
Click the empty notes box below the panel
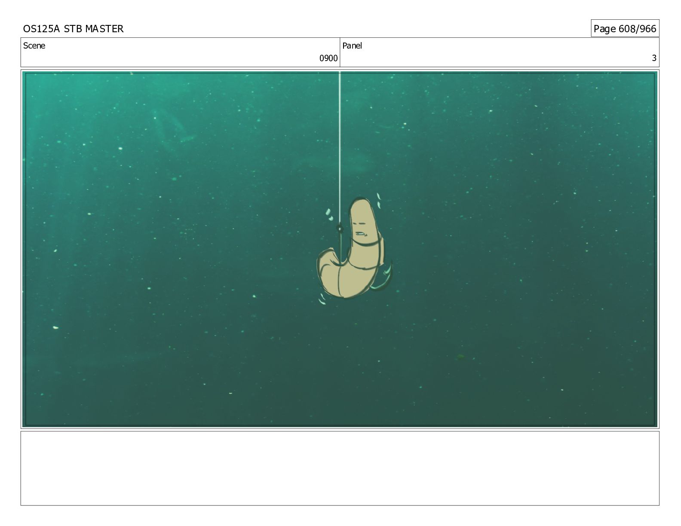pyautogui.click(x=340, y=468)
